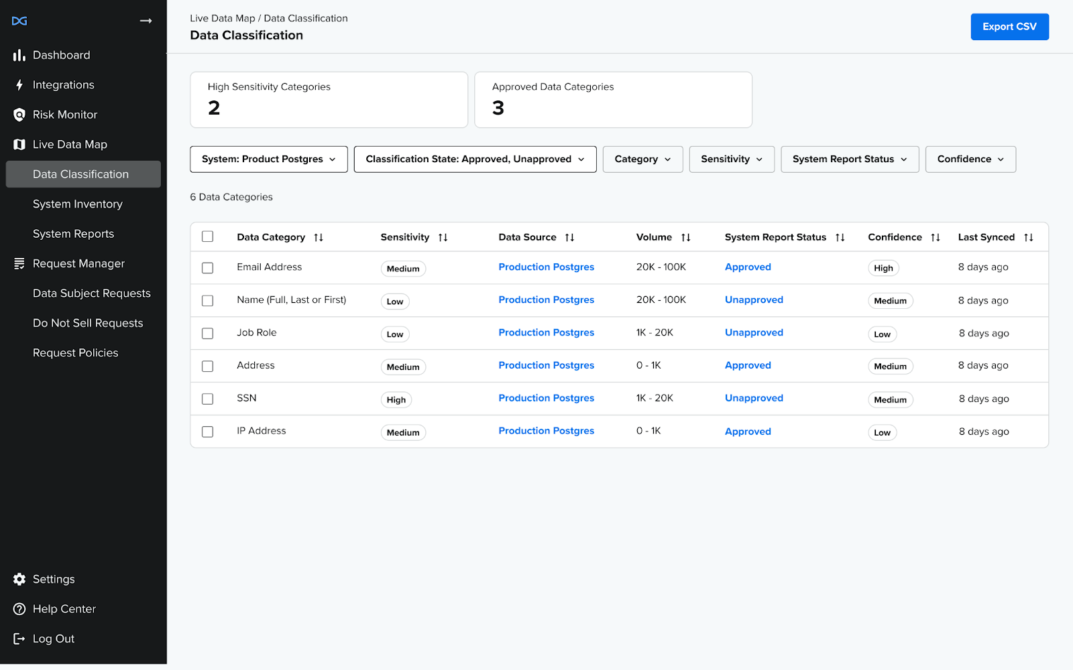Check the checkbox for the SSN row

pos(207,399)
